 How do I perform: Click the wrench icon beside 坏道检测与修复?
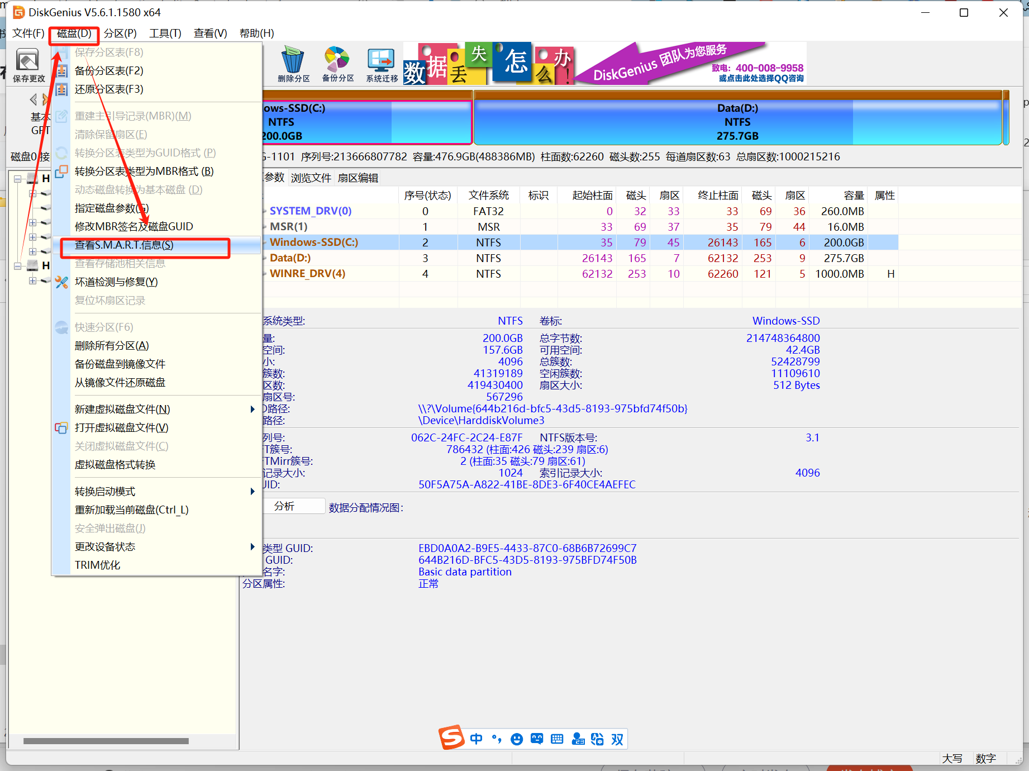coord(61,282)
